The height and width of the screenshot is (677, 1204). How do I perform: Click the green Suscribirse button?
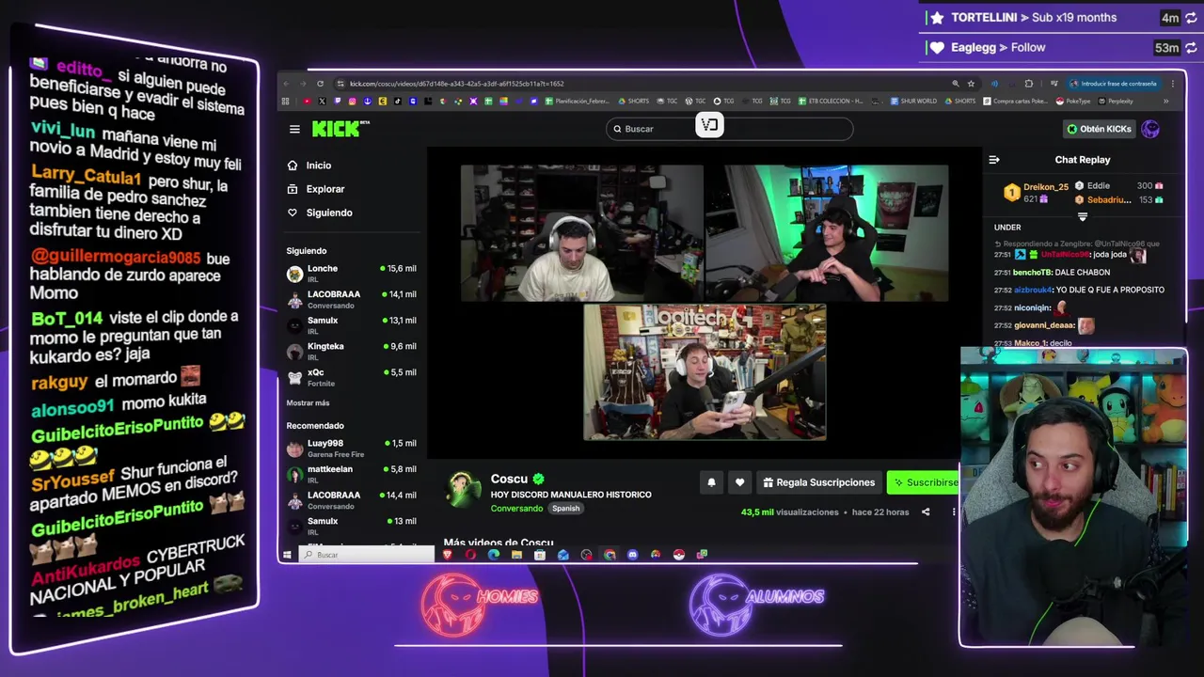[924, 482]
